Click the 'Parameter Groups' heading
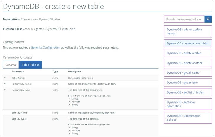Screen dimensions: 215x137 click(17, 57)
